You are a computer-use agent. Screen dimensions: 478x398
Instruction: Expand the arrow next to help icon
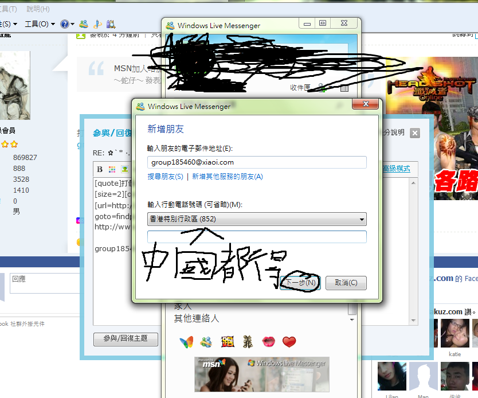(x=72, y=24)
